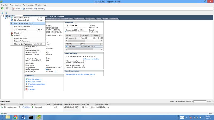
Task: Click the datastore1 disk icon
Action: [67, 38]
